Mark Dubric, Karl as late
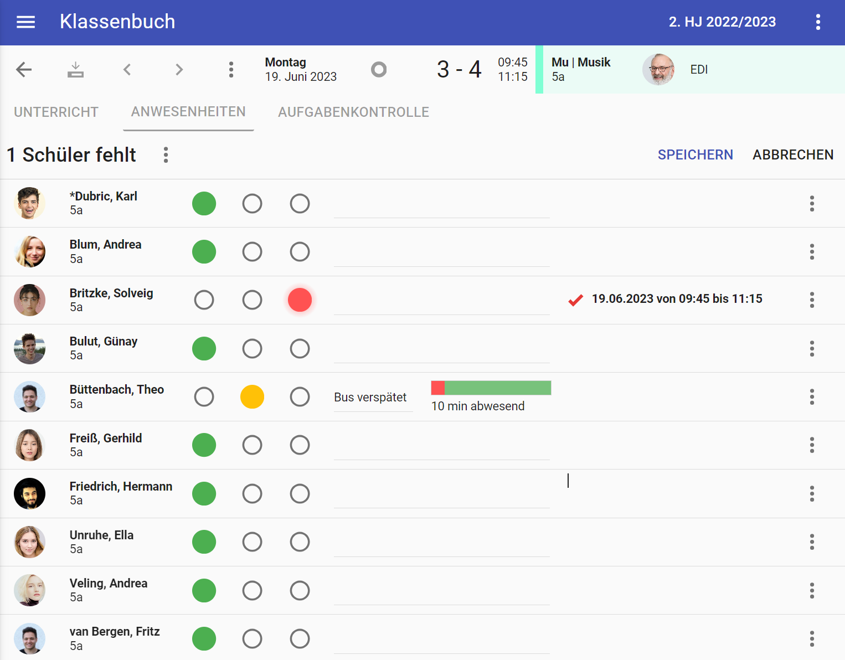 tap(252, 204)
